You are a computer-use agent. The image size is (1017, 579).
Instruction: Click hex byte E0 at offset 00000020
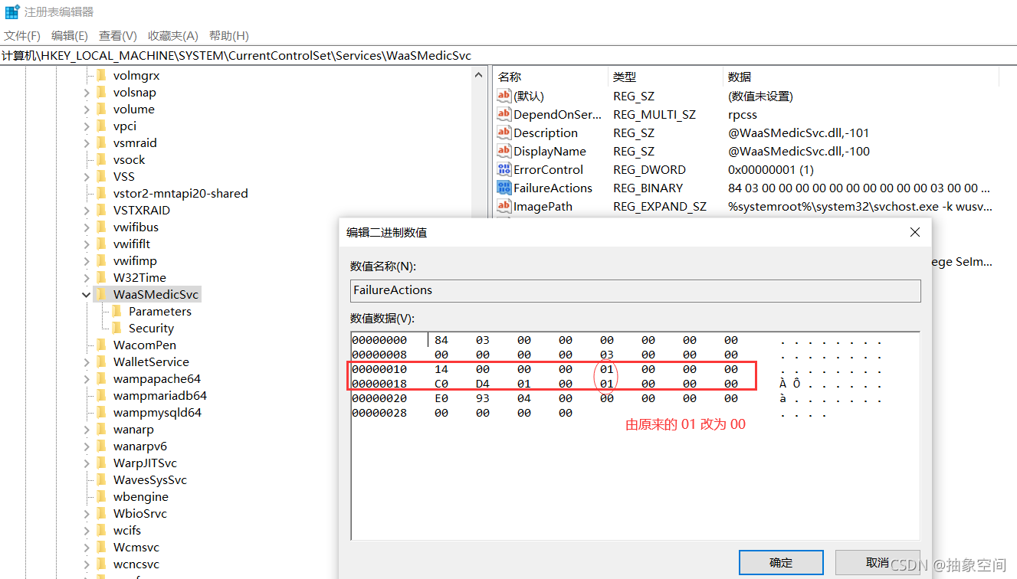coord(441,398)
